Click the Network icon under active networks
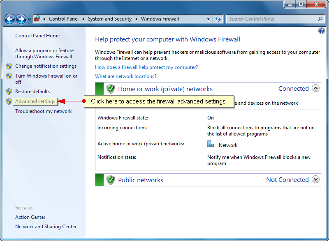329x241 pixels. pos(211,144)
